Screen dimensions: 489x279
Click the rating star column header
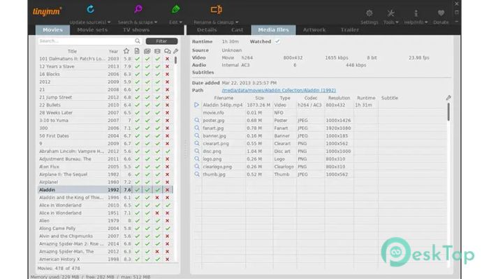[126, 51]
